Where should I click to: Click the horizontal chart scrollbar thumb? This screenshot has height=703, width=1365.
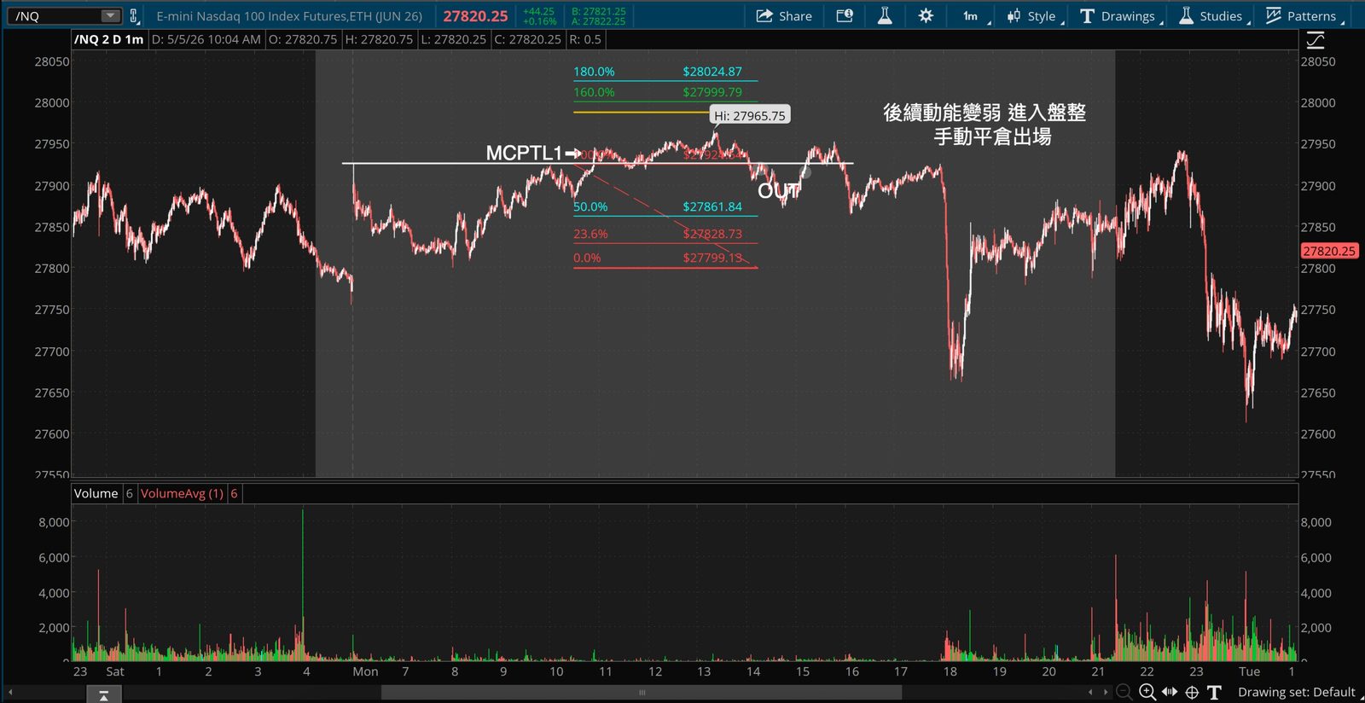pyautogui.click(x=642, y=692)
